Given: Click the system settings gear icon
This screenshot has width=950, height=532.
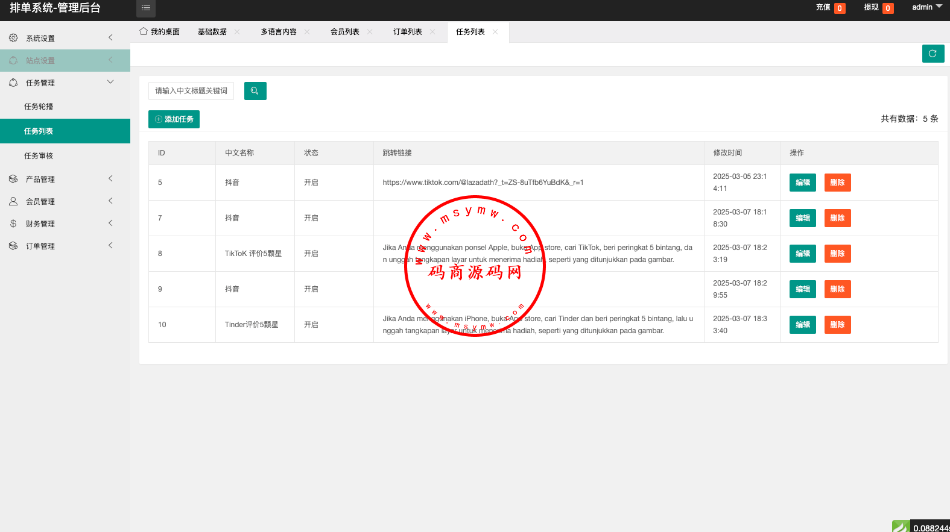Looking at the screenshot, I should tap(13, 38).
